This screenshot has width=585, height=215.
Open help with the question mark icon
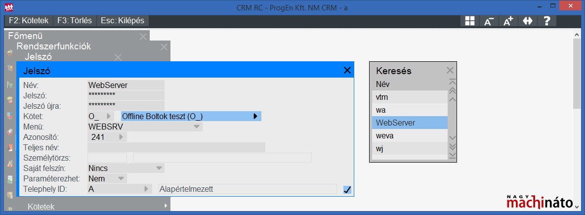pyautogui.click(x=546, y=21)
